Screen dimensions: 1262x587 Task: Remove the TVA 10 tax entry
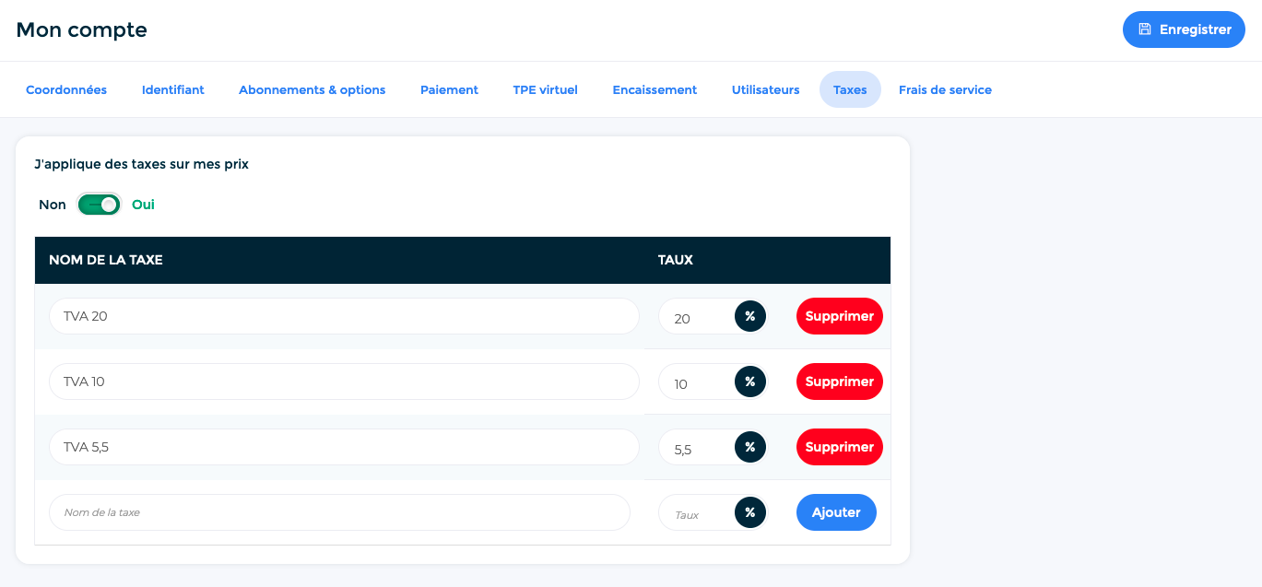[x=839, y=382]
